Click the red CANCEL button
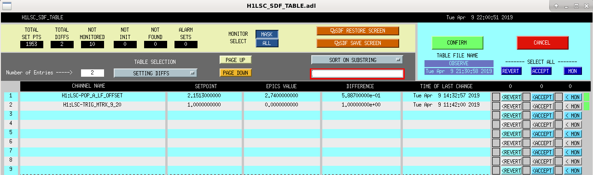The width and height of the screenshot is (593, 175). [x=542, y=43]
